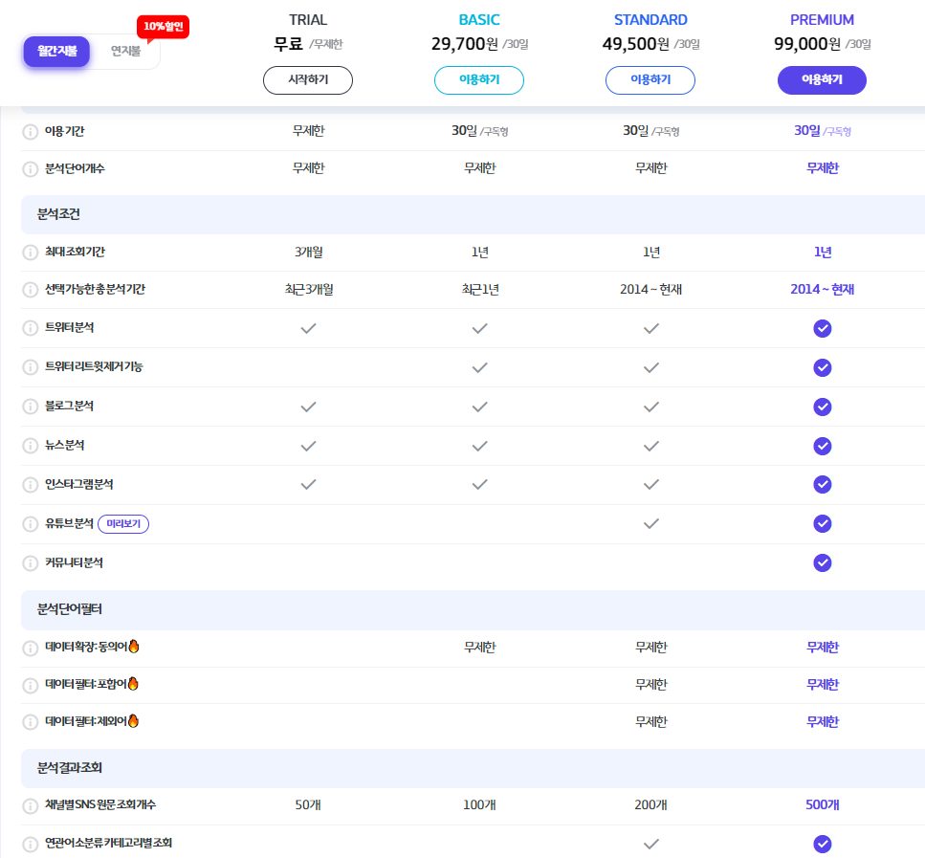Click 이용하기 for the PREMIUM plan
The image size is (925, 858).
pyautogui.click(x=822, y=80)
